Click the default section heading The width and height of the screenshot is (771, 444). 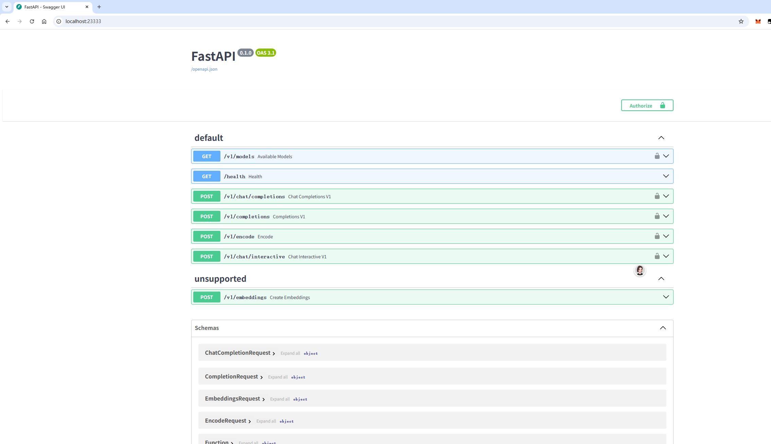point(209,138)
